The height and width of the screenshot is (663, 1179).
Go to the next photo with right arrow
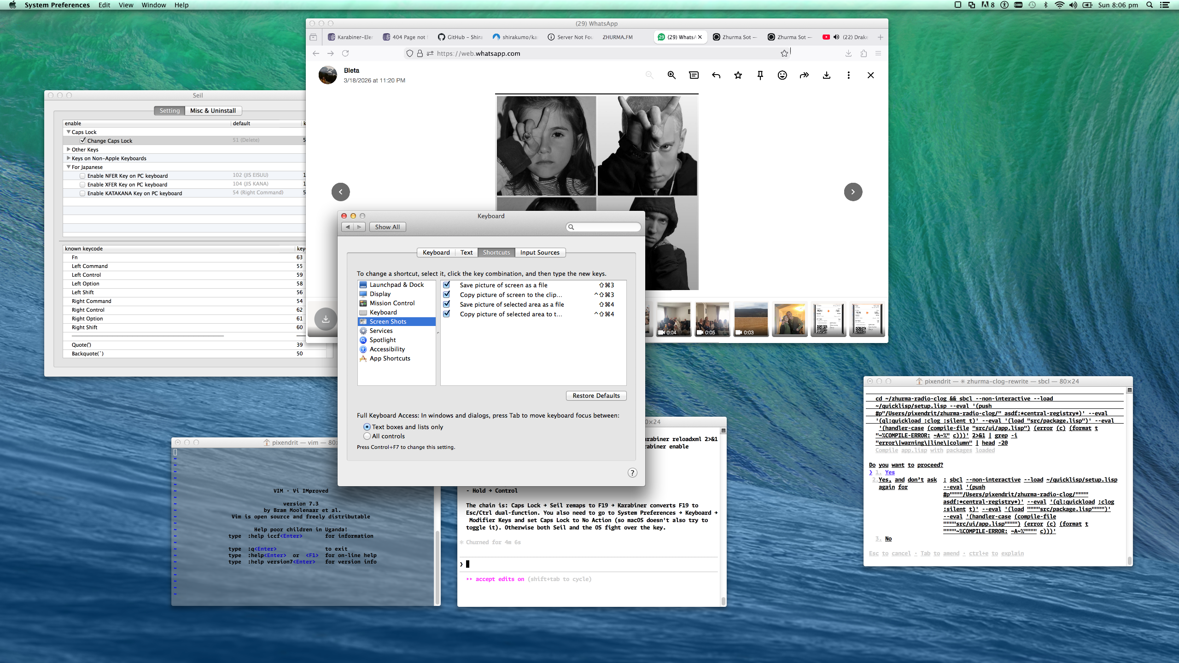(x=852, y=192)
